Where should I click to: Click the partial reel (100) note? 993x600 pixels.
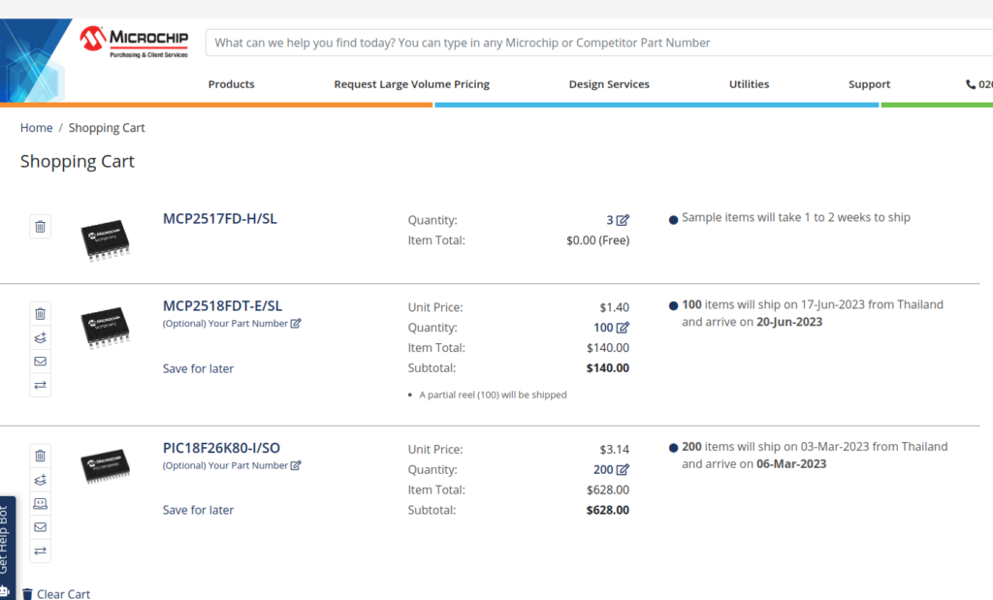tap(493, 395)
